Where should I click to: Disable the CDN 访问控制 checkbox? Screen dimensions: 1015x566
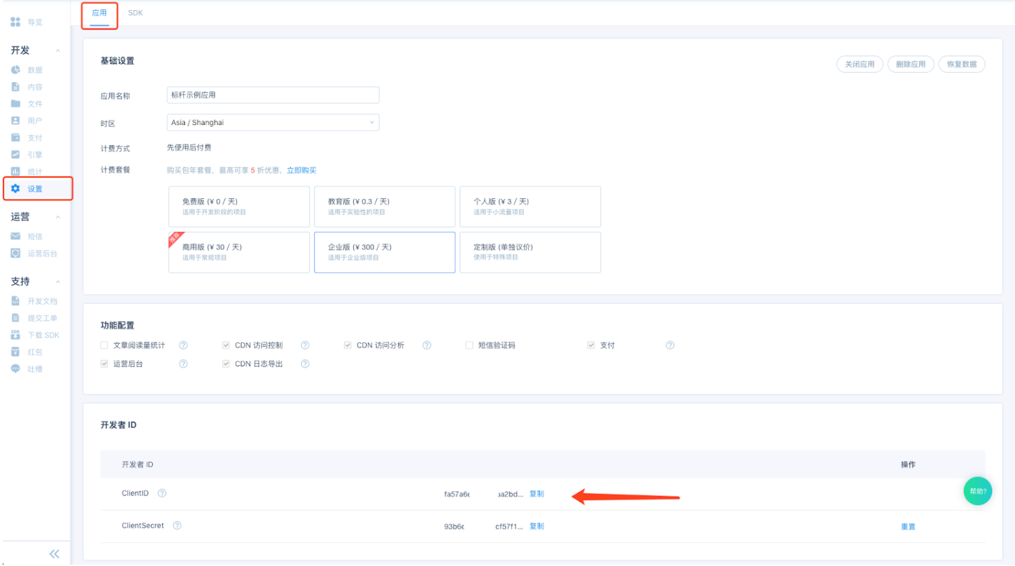tap(226, 345)
